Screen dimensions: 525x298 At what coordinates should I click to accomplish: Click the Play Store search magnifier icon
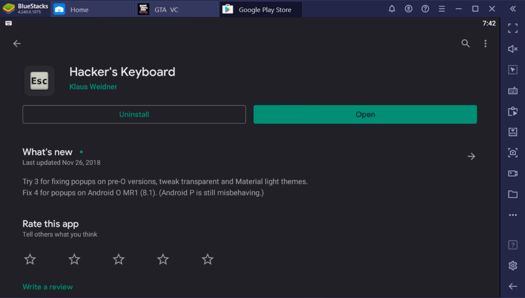[x=465, y=43]
